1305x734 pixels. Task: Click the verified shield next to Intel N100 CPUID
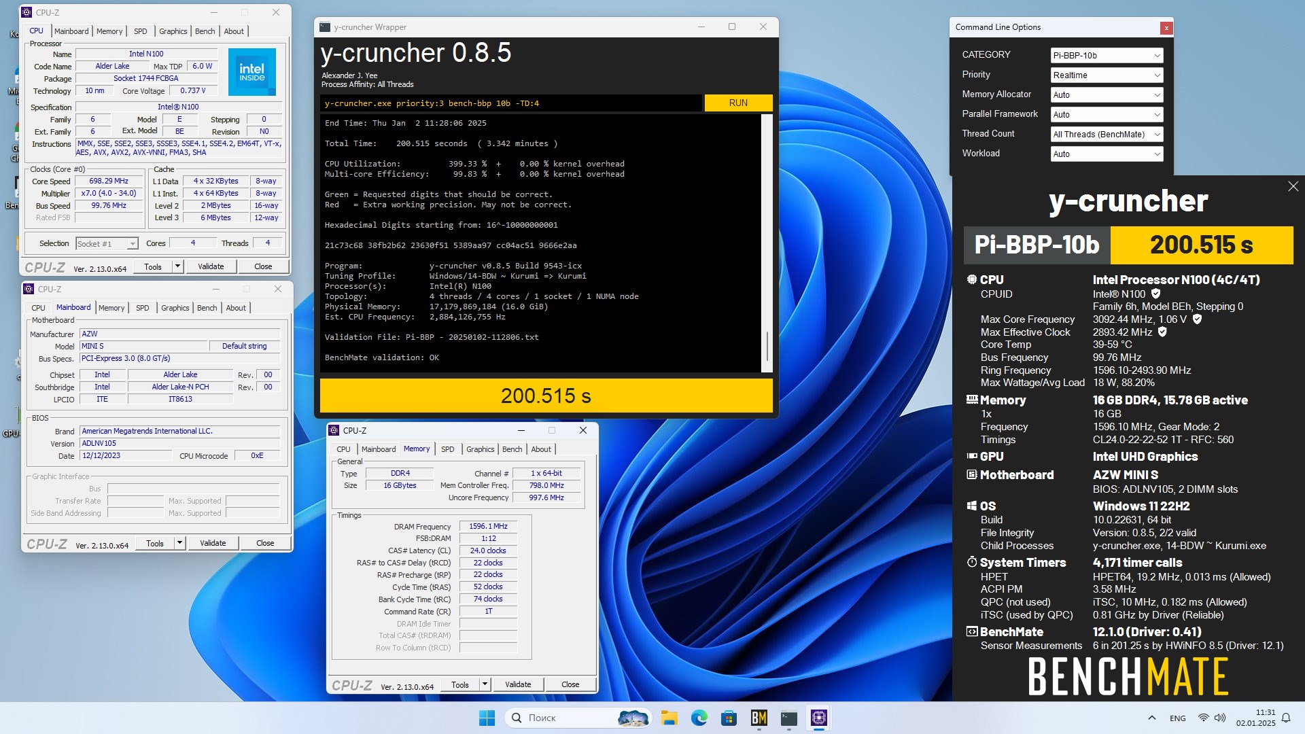(x=1155, y=294)
